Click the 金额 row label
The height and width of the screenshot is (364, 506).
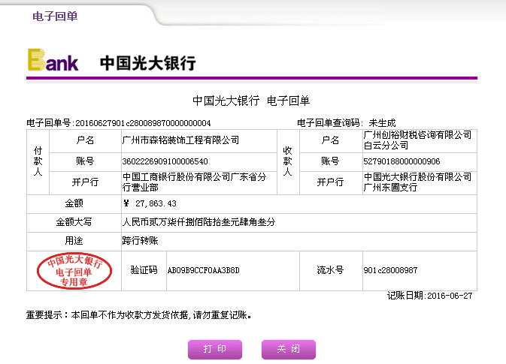coord(74,203)
